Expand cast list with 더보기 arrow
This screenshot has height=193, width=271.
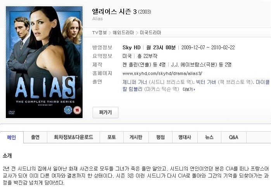click(x=189, y=89)
